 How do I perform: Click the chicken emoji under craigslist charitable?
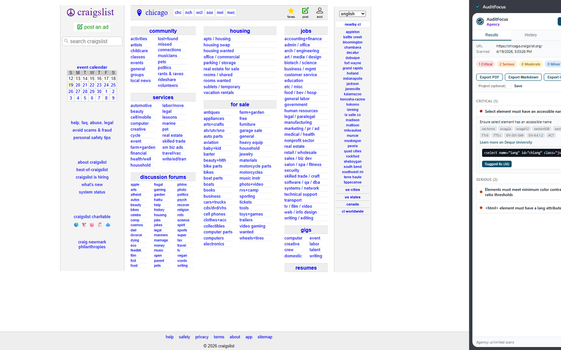coord(100,225)
